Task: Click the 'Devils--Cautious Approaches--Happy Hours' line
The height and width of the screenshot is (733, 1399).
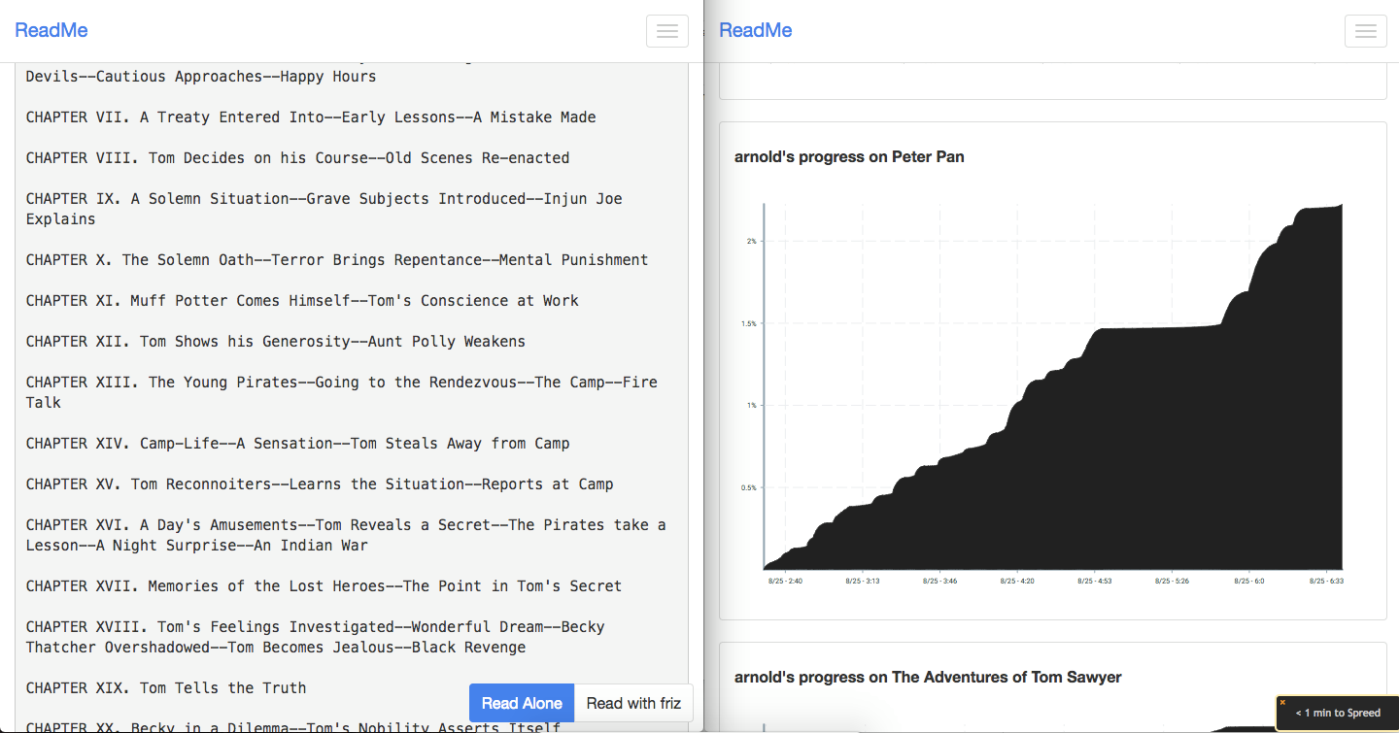Action: [x=201, y=77]
